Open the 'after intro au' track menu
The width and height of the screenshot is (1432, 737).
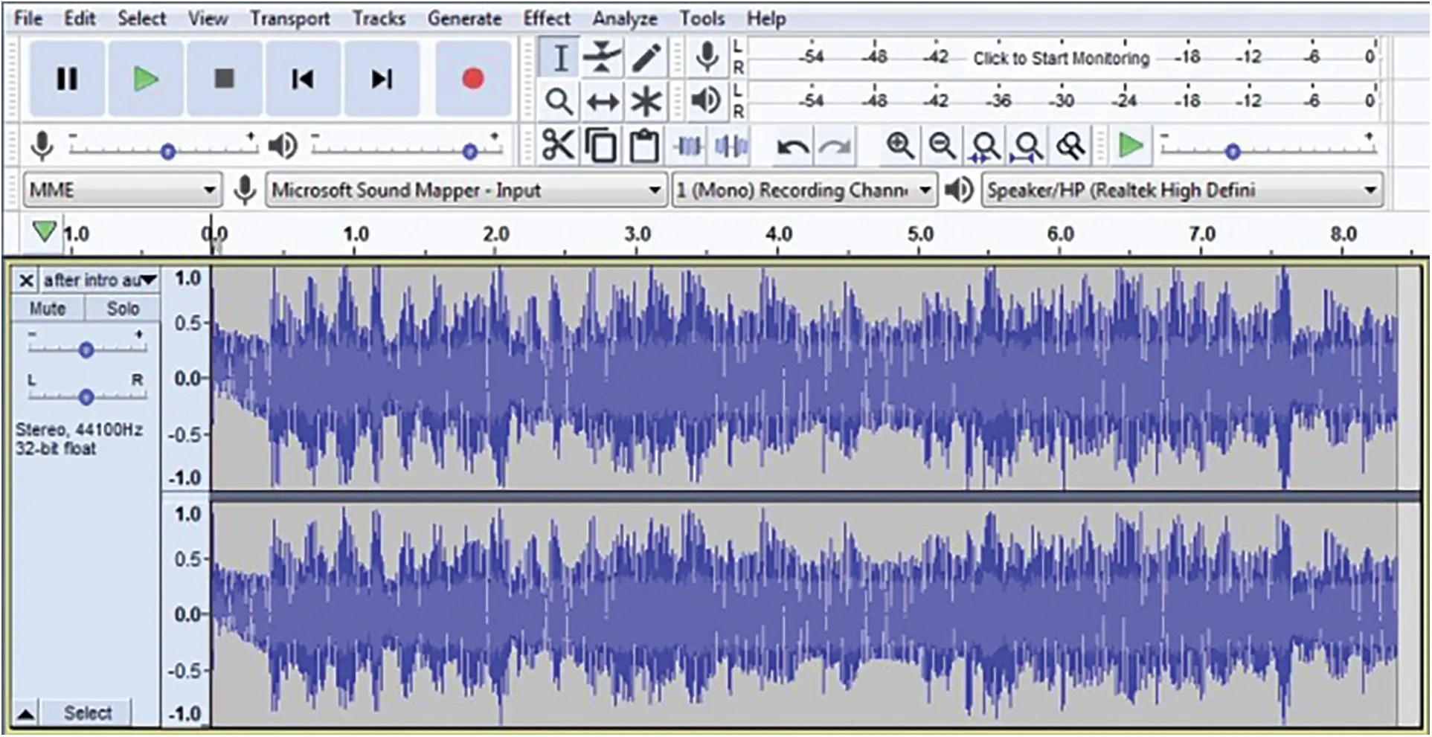coord(100,280)
